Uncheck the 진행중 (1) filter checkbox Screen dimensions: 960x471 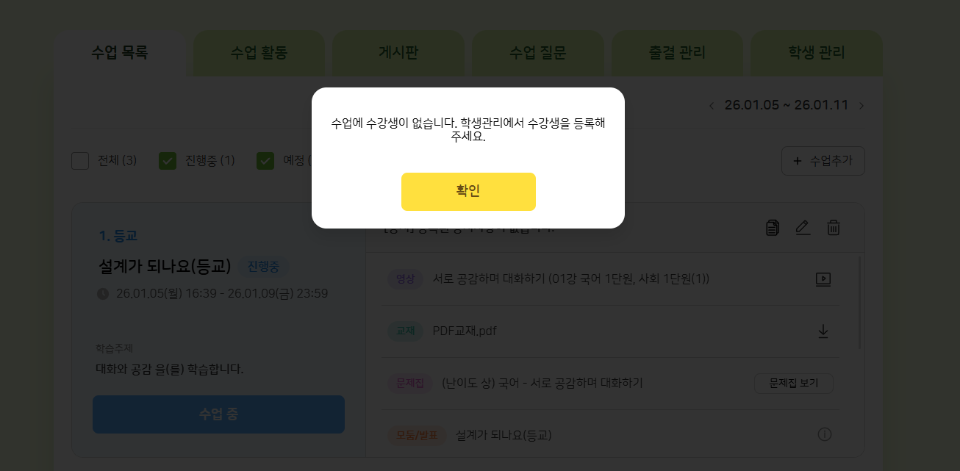tap(168, 160)
